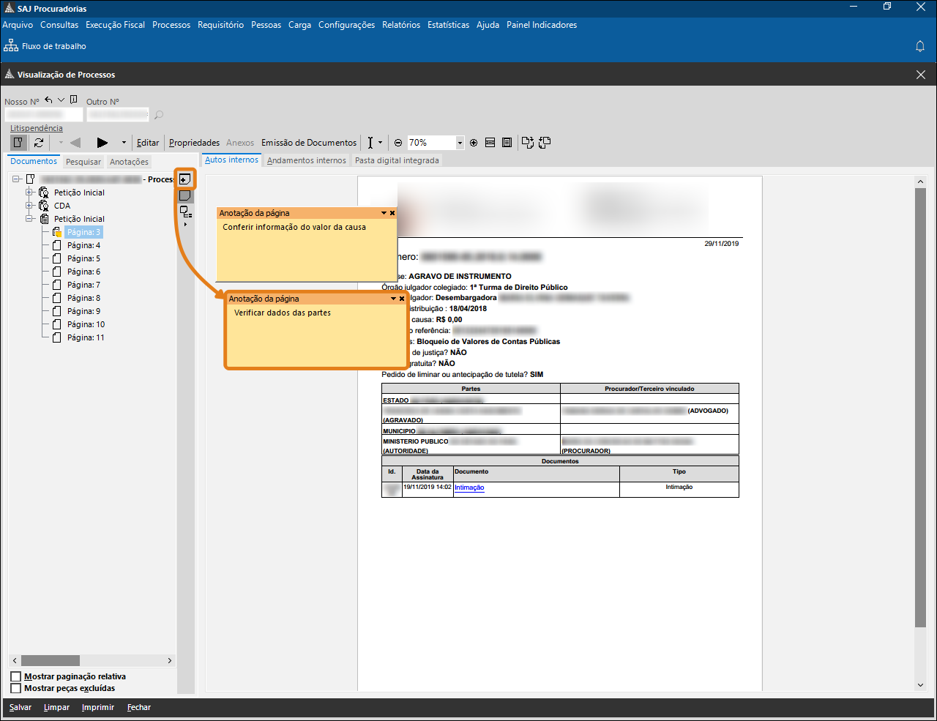The image size is (937, 721).
Task: Click the zoom in plus icon
Action: pos(474,143)
